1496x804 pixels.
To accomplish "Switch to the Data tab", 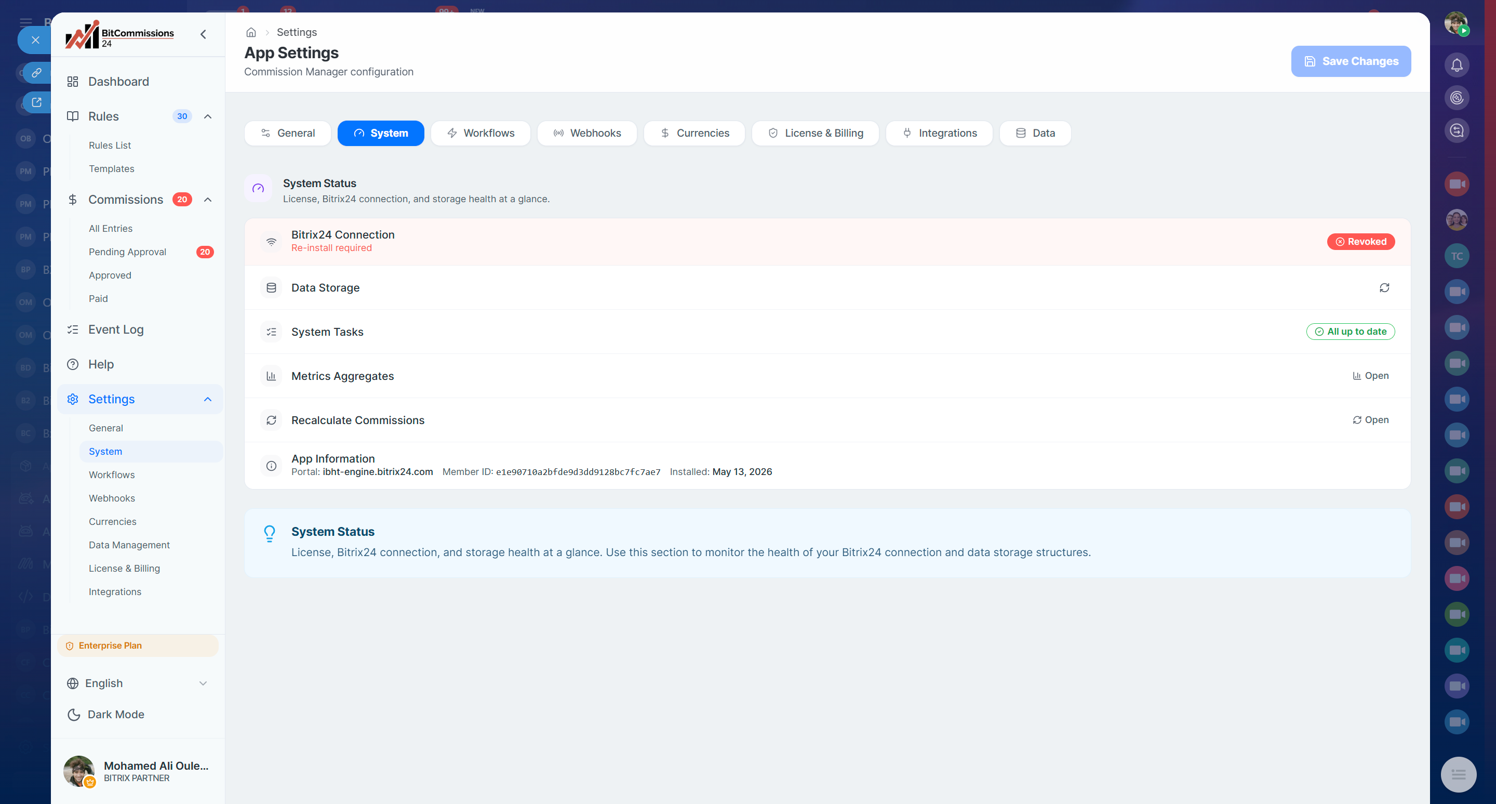I will 1035,133.
